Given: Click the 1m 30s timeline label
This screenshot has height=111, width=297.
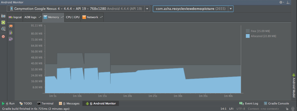Looking at the screenshot, I should (178, 96).
